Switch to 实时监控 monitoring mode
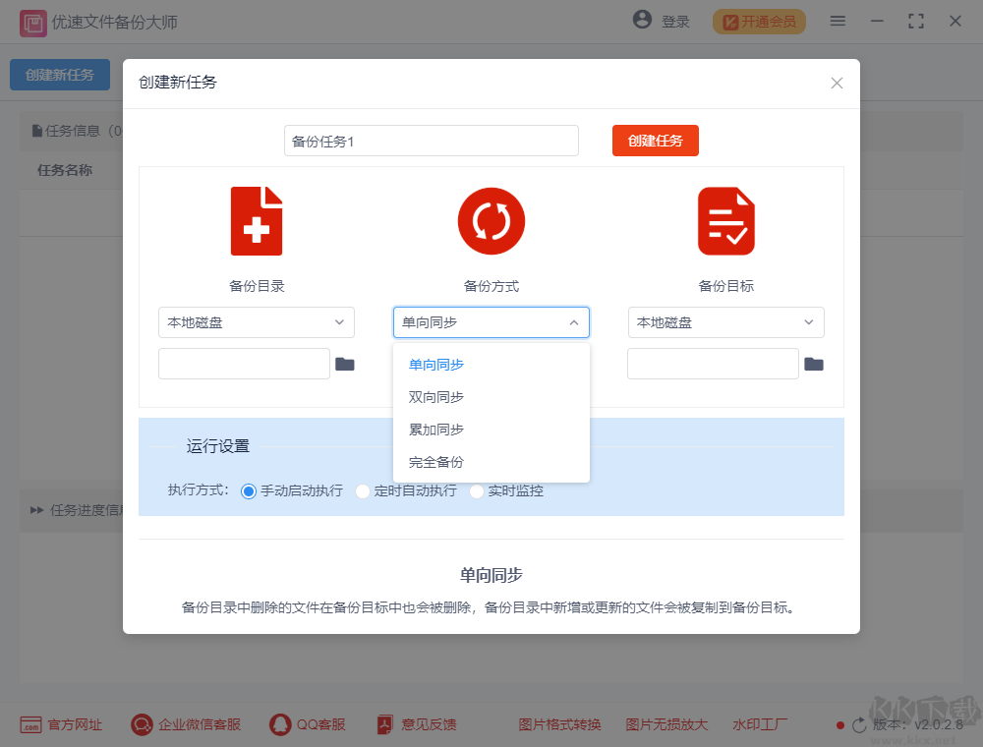The image size is (983, 747). (477, 490)
